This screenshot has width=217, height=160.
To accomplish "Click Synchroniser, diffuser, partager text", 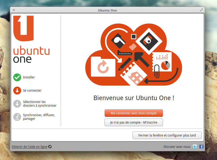I will [x=39, y=117].
